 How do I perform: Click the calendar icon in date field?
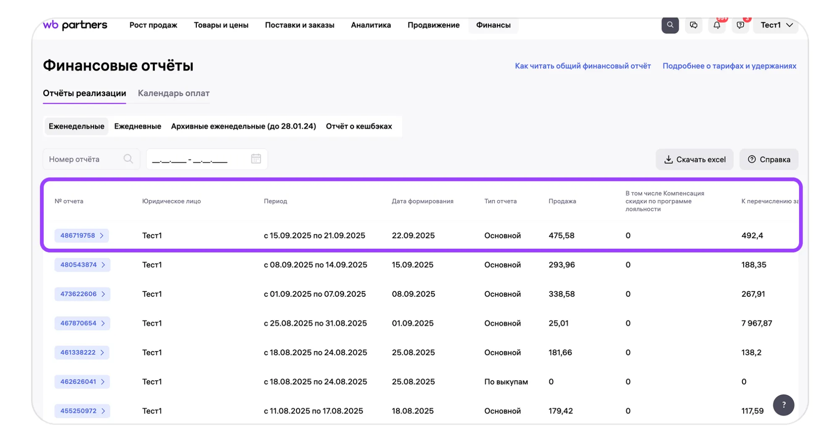coord(256,159)
